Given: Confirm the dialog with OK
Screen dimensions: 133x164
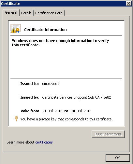Looking at the screenshot, I should [118, 158].
